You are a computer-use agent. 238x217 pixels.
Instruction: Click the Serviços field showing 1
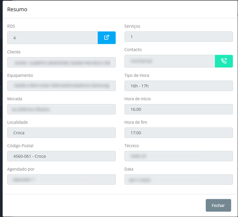click(x=178, y=37)
